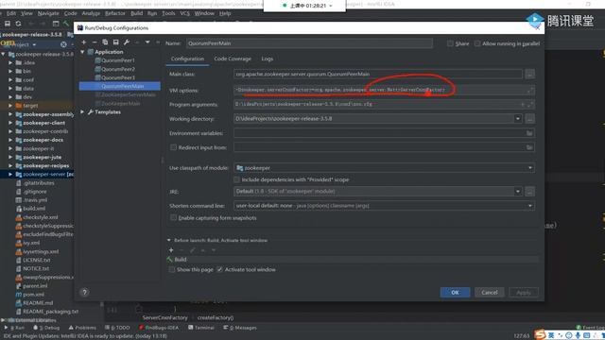Open the down-arrow move/sort menu in toolbar
This screenshot has width=605, height=340.
pyautogui.click(x=147, y=42)
